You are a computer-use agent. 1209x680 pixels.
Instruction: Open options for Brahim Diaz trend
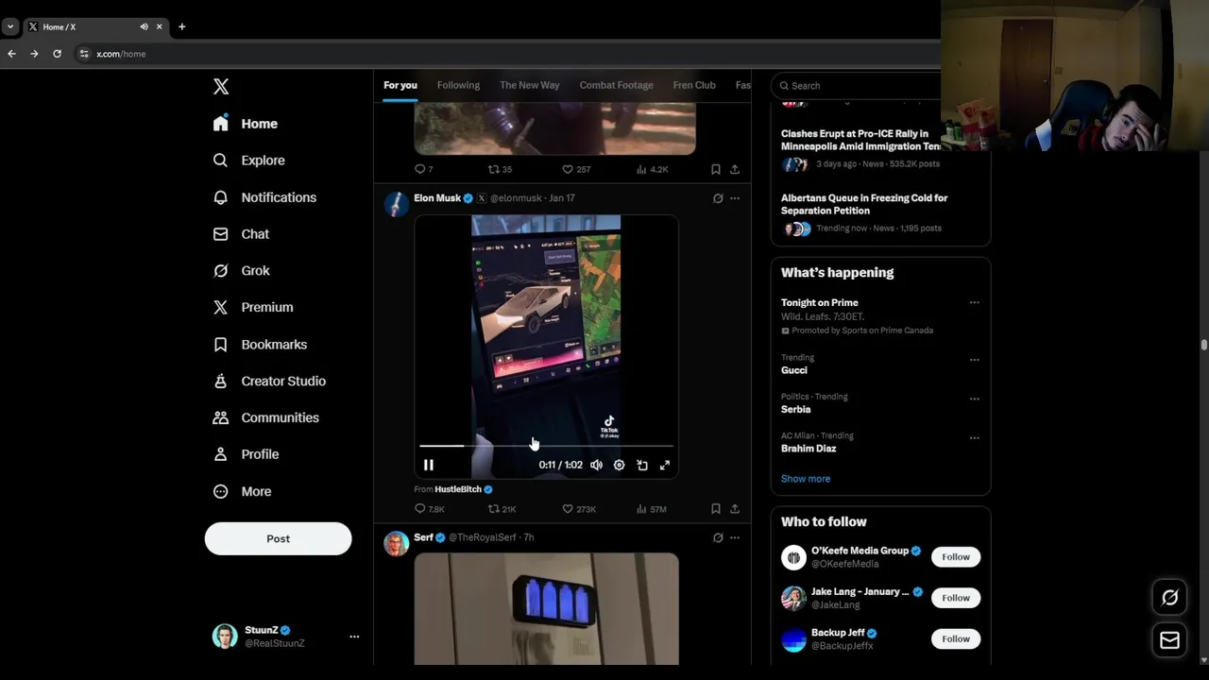tap(974, 438)
